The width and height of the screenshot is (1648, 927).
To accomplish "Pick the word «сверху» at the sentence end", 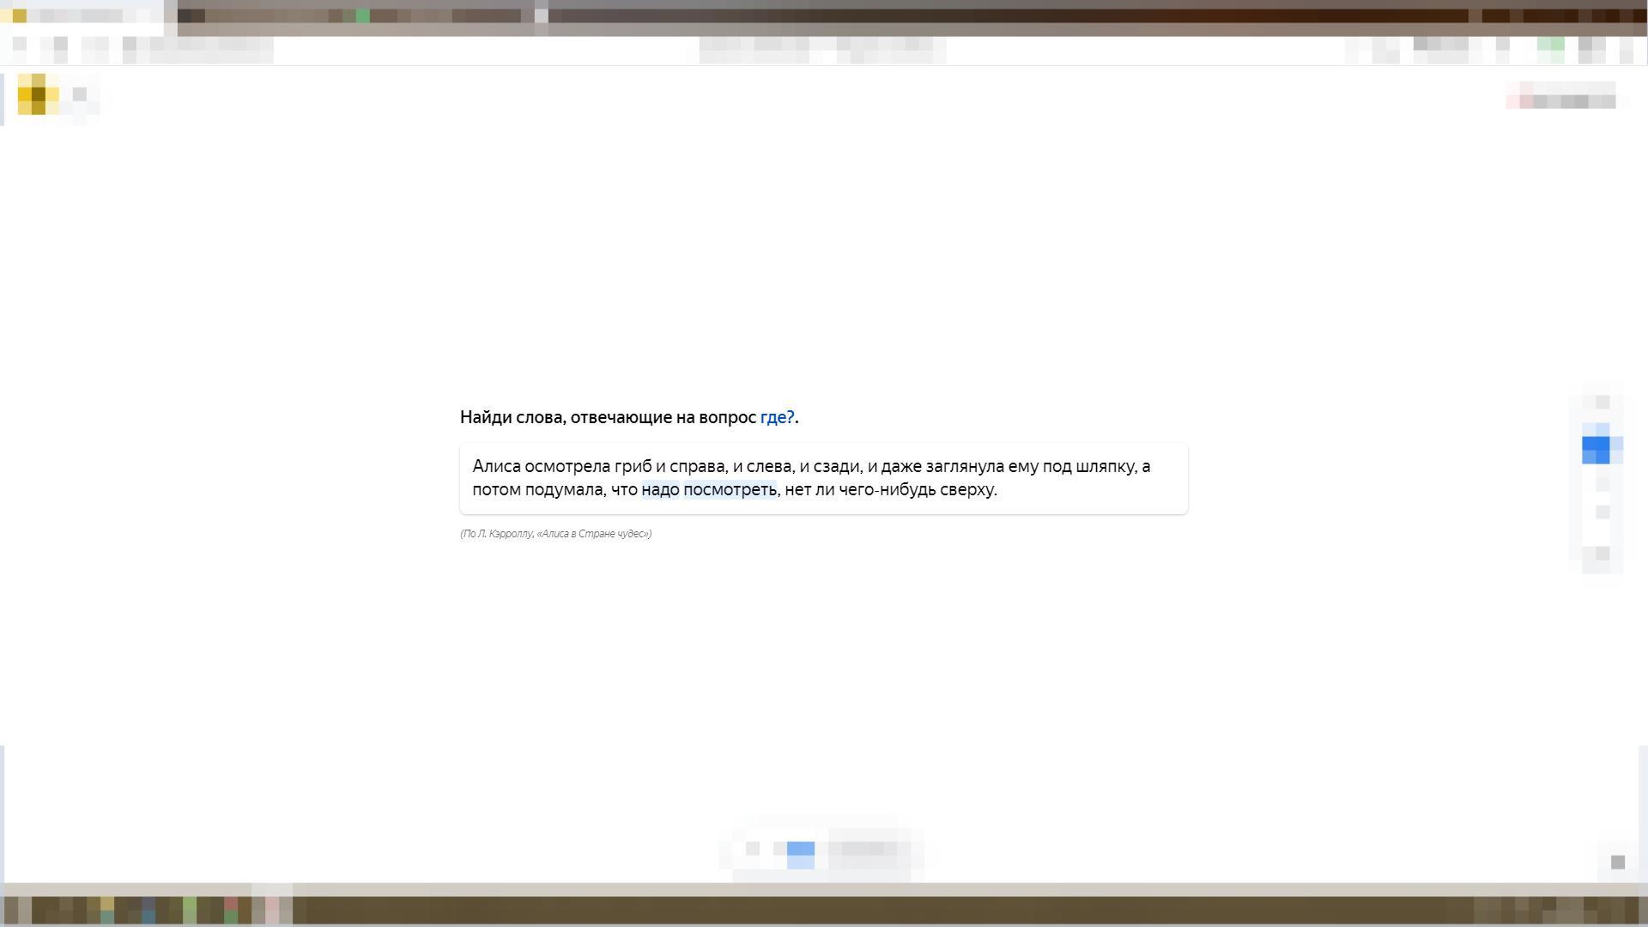I will click(966, 490).
